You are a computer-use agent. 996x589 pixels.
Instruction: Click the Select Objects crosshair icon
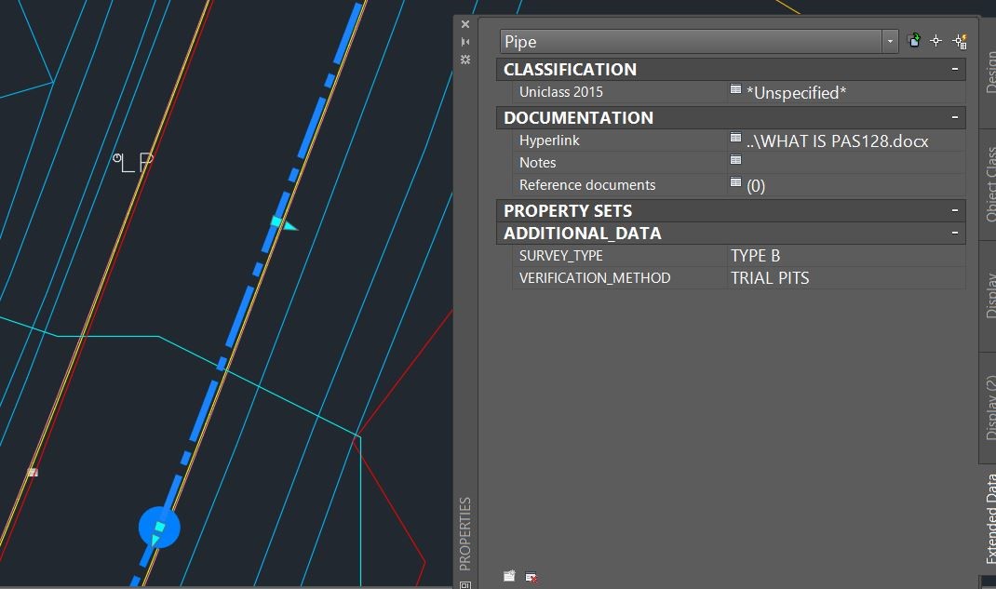(935, 41)
